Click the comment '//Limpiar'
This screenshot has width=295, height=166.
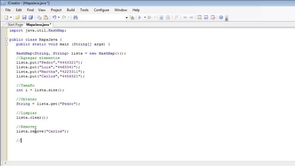(x=27, y=113)
